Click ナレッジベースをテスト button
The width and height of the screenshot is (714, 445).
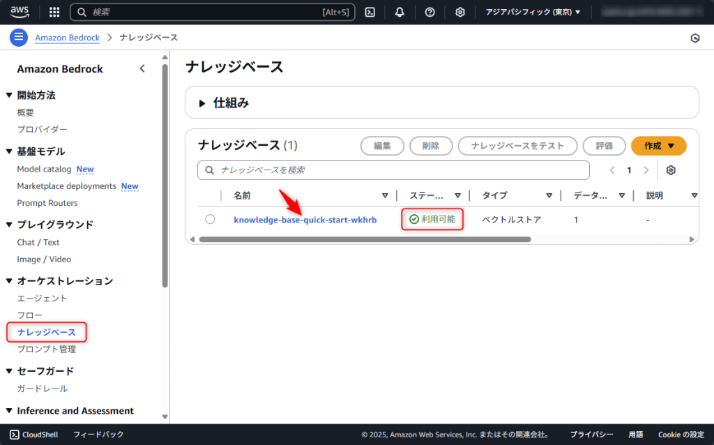tap(517, 146)
